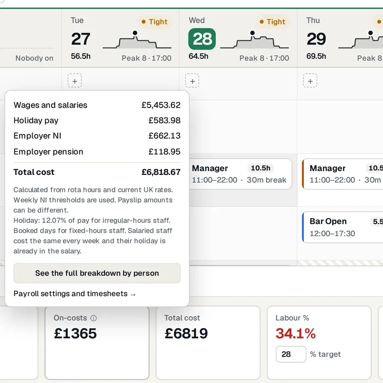Select day 27 in the header
Viewport: 383px width, 383px height.
[80, 39]
